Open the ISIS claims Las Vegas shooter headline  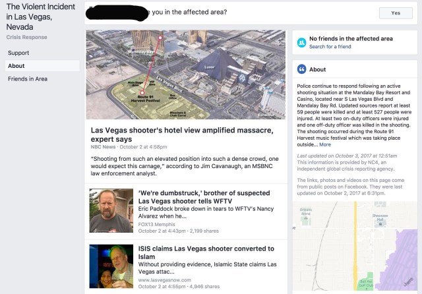coord(206,252)
